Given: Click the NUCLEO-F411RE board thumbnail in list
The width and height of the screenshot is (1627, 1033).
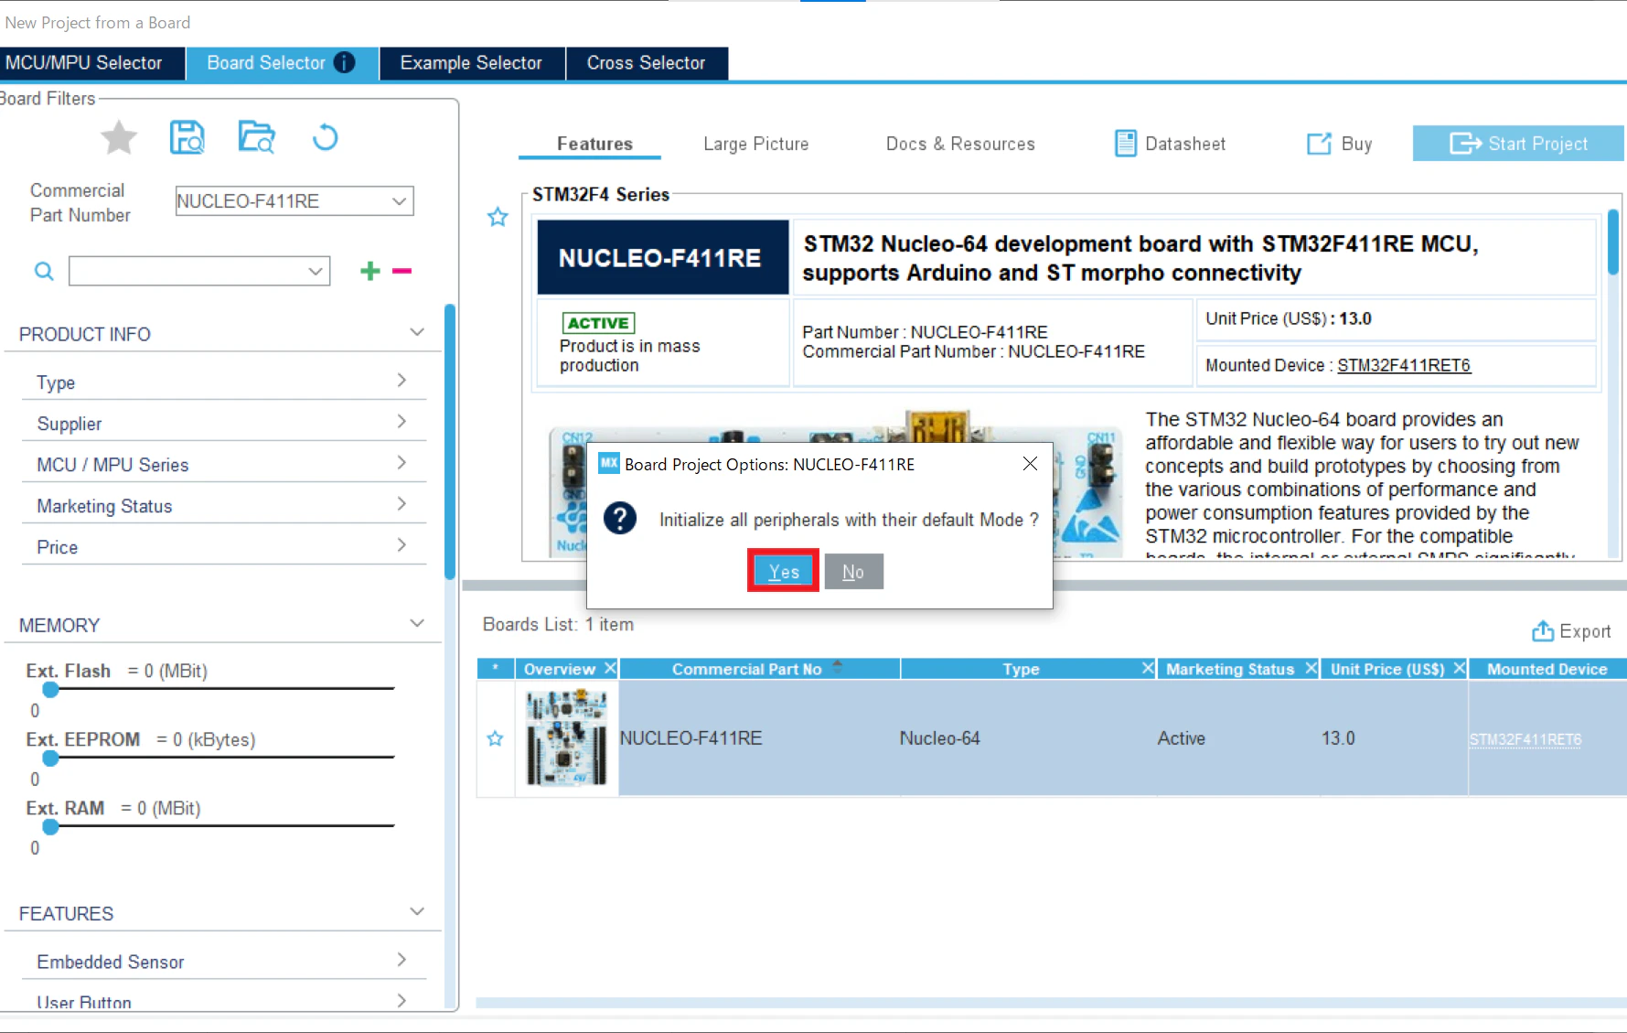Looking at the screenshot, I should point(567,738).
